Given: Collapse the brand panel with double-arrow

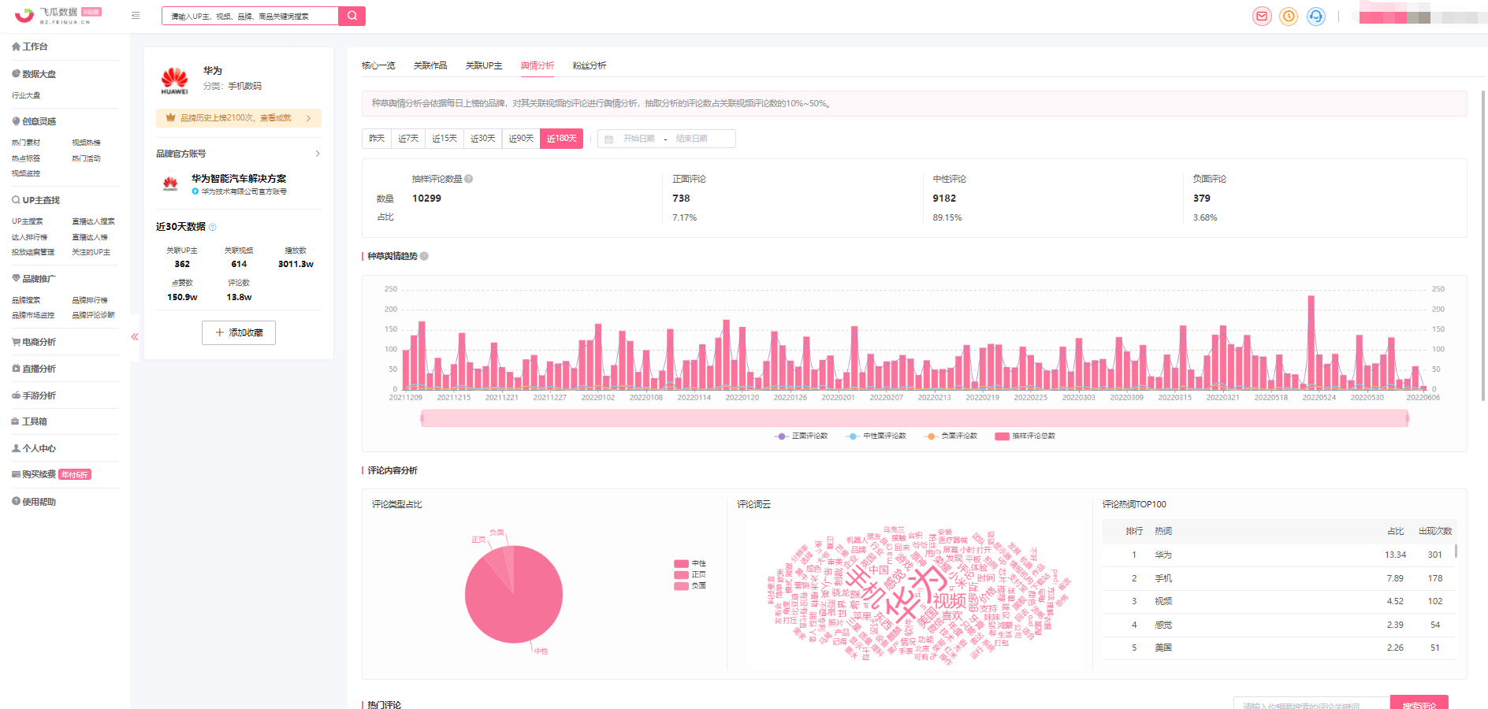Looking at the screenshot, I should point(135,337).
